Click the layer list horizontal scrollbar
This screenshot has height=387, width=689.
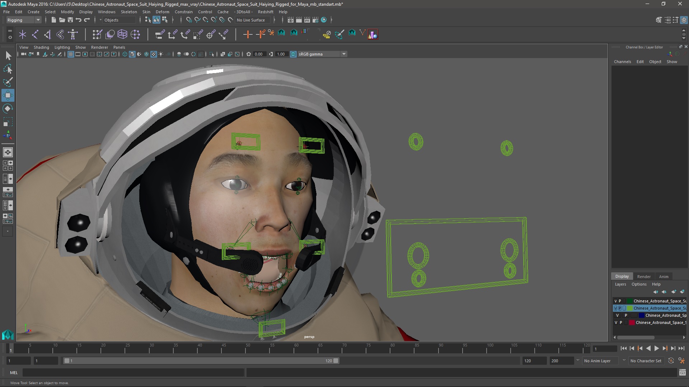[x=635, y=338]
